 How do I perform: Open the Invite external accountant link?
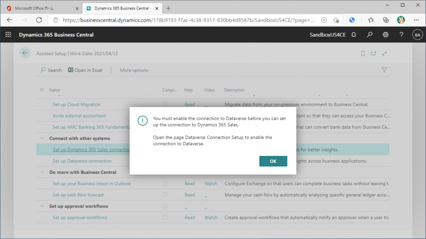click(x=79, y=116)
